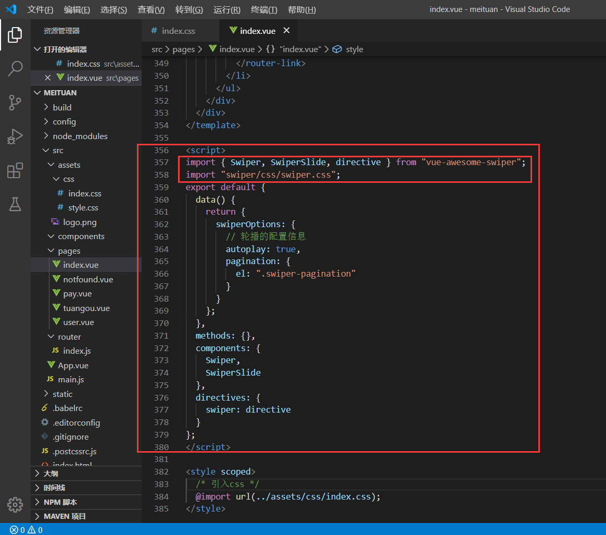Click the hash icon of style.css
The image size is (606, 535).
(60, 207)
